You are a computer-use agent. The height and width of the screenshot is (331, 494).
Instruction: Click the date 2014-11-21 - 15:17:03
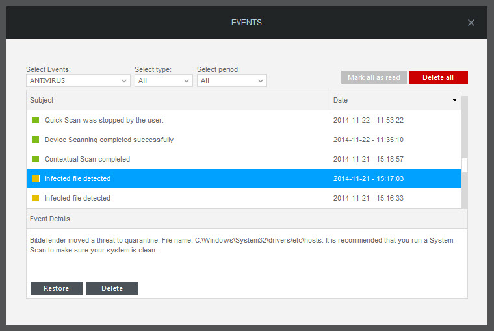click(x=369, y=178)
